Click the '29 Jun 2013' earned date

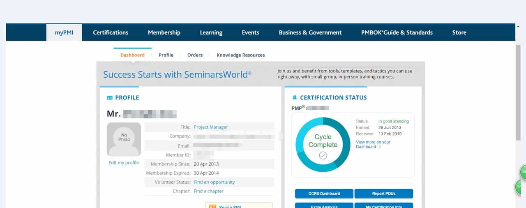point(390,127)
